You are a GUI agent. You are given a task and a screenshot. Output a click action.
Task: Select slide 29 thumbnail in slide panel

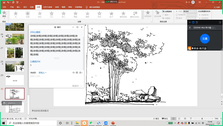click(x=15, y=80)
